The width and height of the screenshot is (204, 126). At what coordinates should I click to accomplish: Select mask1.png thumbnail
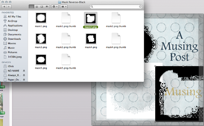pos(41,18)
